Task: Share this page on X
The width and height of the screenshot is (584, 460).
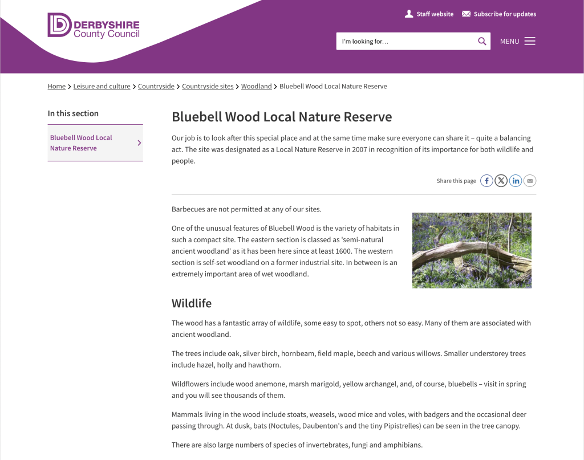Action: coord(501,181)
